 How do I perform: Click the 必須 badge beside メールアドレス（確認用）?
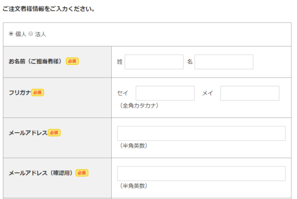82,173
